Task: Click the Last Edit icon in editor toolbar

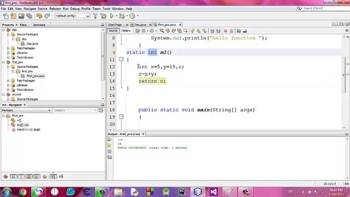Action: (137, 31)
